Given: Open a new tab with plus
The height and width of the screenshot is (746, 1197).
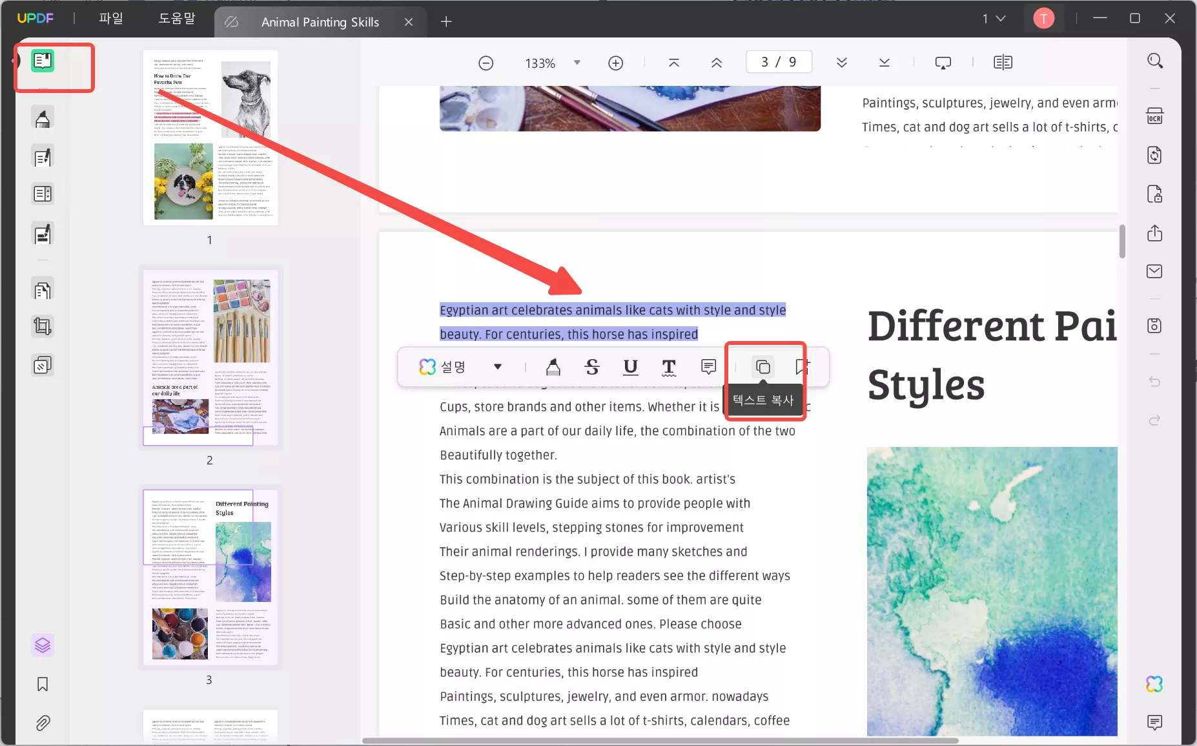Looking at the screenshot, I should click(x=446, y=22).
